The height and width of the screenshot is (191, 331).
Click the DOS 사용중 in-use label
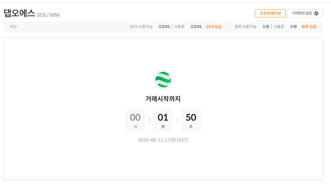179,27
